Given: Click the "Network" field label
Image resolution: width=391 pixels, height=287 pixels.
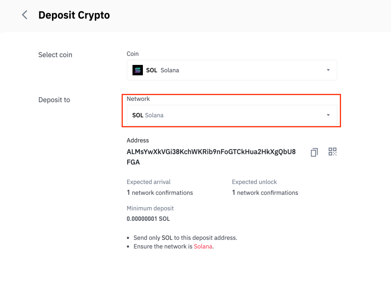Looking at the screenshot, I should [138, 99].
